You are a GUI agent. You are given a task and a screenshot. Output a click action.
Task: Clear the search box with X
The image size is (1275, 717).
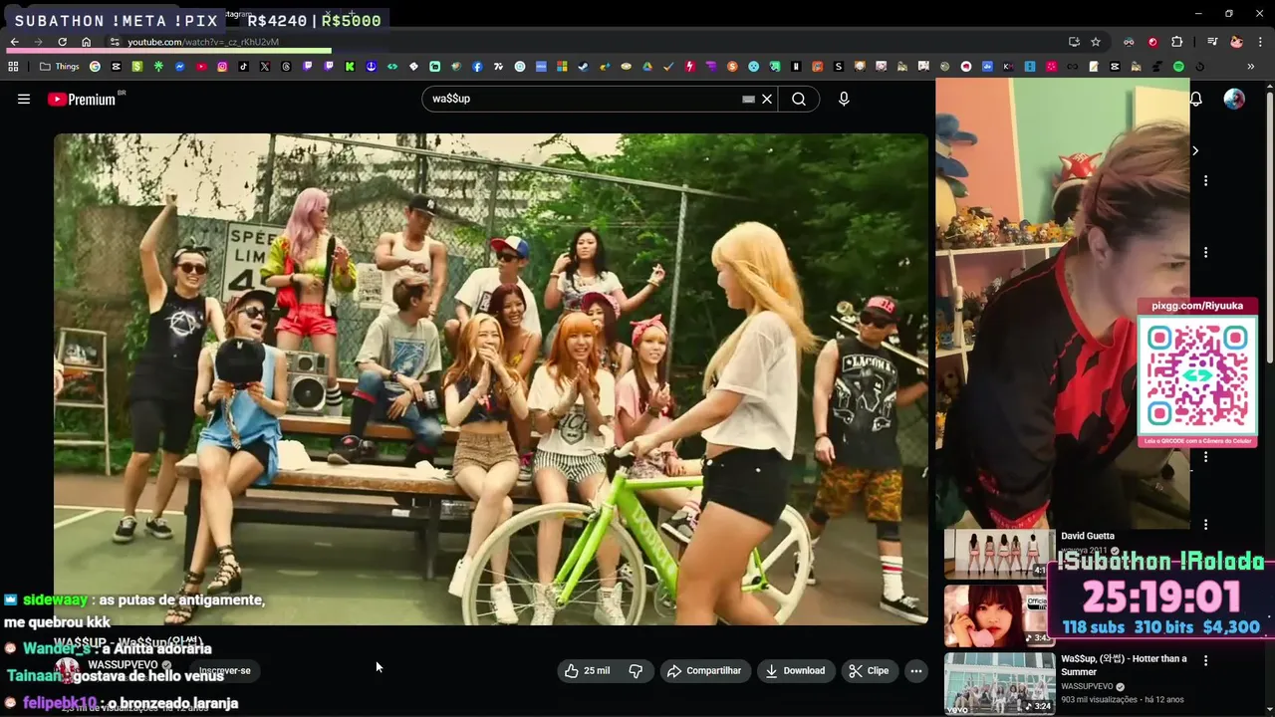pos(767,99)
